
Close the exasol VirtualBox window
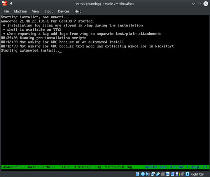coord(206,4)
